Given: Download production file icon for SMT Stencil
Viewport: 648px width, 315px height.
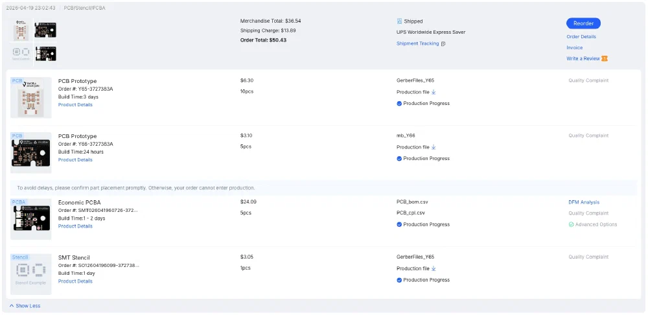Looking at the screenshot, I should click(x=434, y=269).
